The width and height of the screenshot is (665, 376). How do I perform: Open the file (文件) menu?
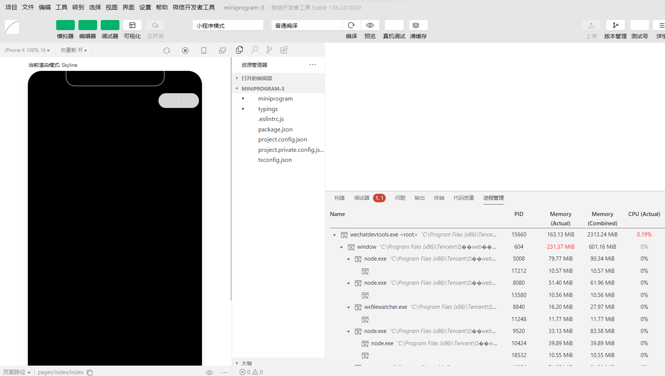click(x=28, y=7)
